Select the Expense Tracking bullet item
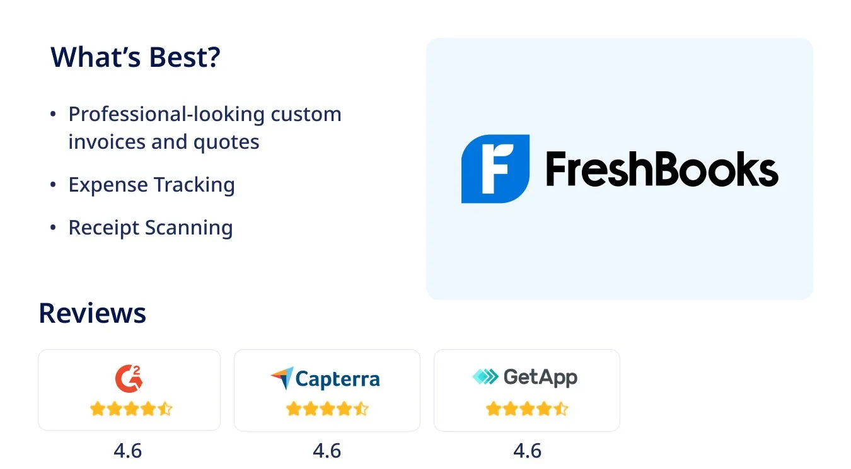This screenshot has height=469, width=851. (151, 185)
